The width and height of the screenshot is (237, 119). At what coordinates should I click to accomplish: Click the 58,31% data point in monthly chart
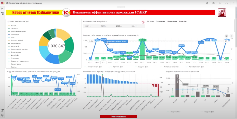tap(181, 46)
